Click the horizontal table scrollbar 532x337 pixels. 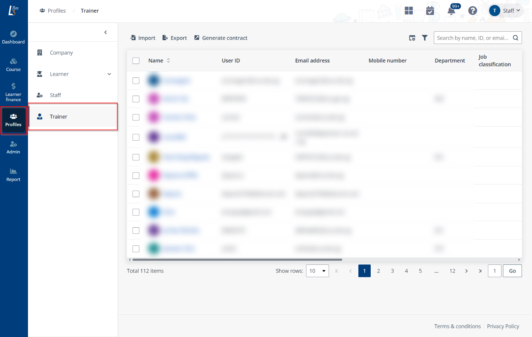click(x=237, y=260)
